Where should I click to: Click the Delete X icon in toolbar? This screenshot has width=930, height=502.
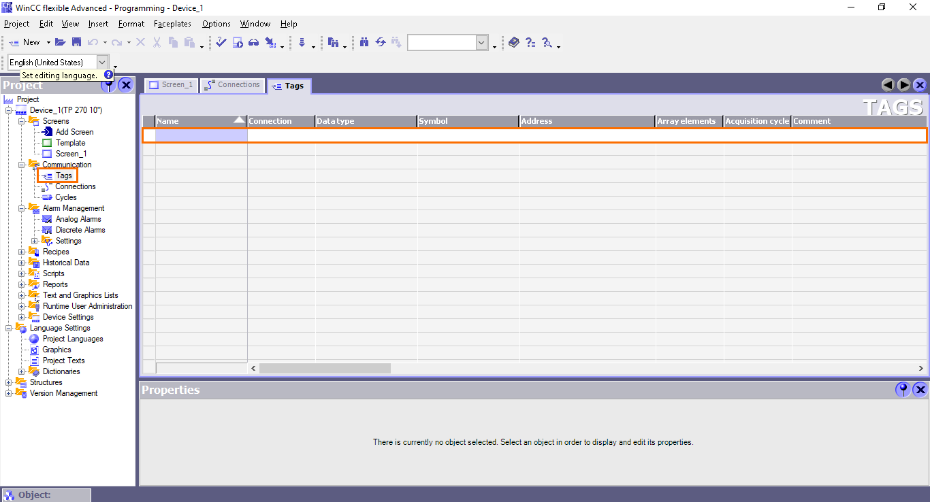pyautogui.click(x=140, y=42)
